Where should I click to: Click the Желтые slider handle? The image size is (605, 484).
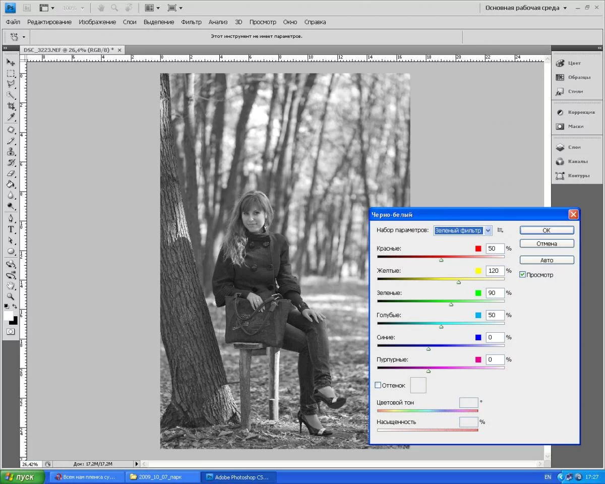(459, 282)
